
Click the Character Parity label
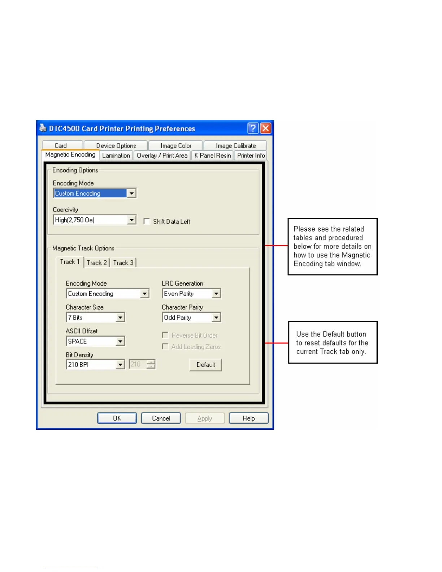[x=182, y=307]
